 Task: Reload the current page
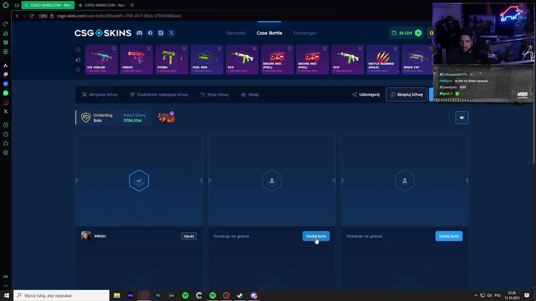click(x=32, y=16)
